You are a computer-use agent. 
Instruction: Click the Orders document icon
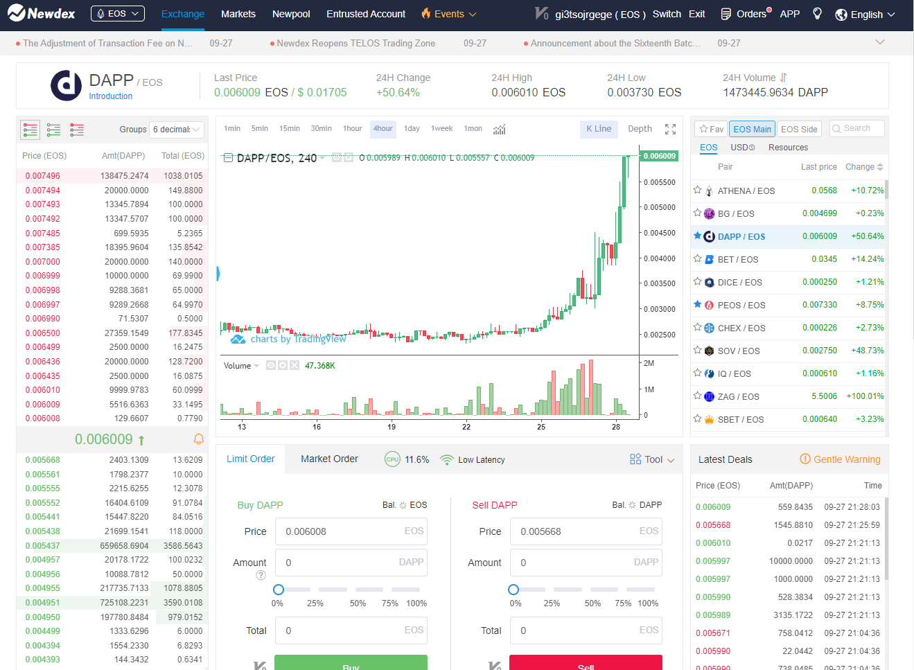726,14
